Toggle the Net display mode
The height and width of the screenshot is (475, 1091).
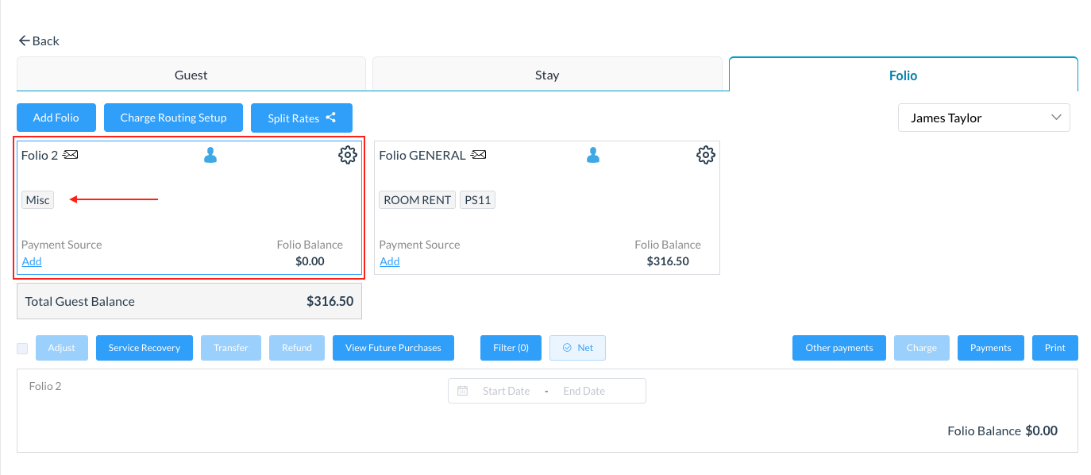point(577,347)
